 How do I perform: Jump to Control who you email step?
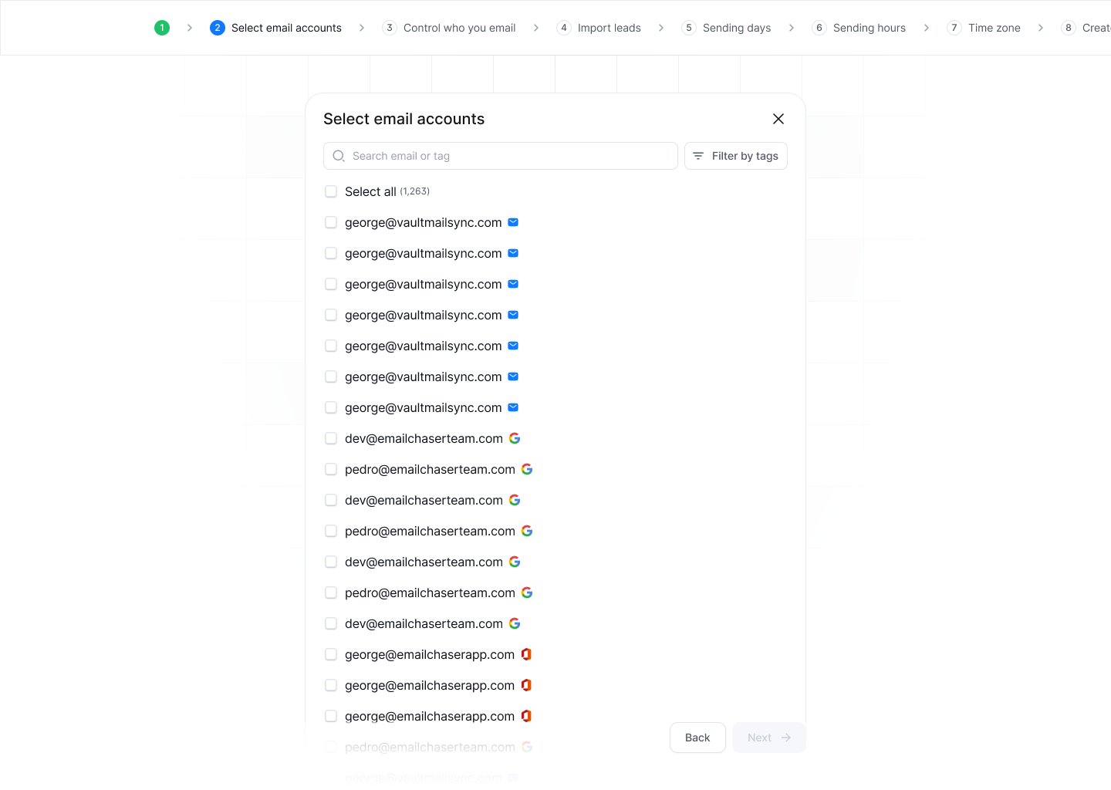point(449,28)
